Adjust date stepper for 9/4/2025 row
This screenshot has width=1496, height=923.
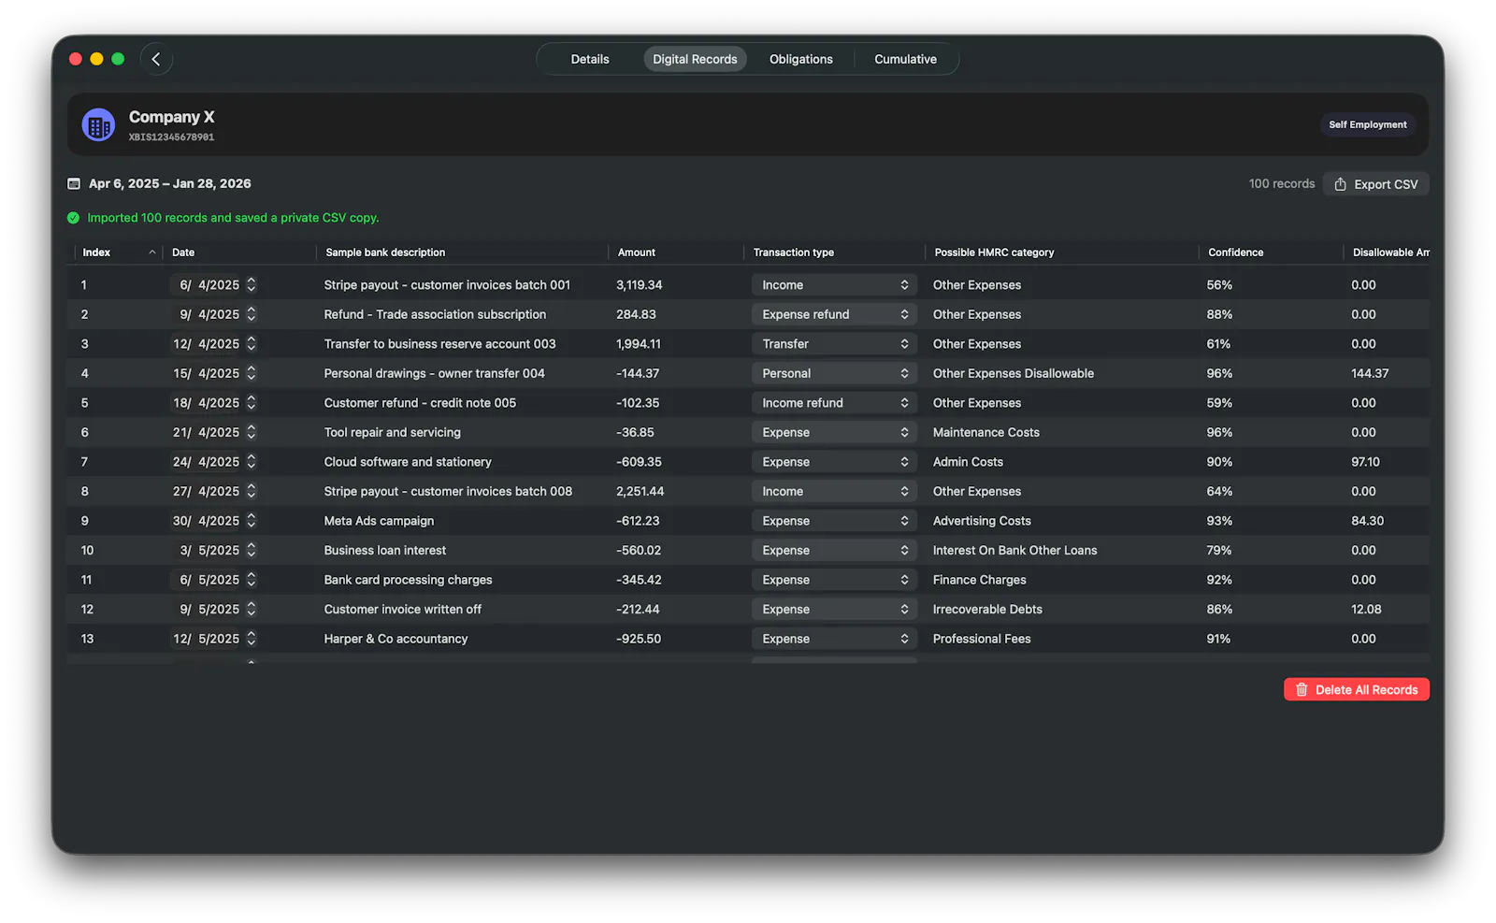click(x=252, y=314)
